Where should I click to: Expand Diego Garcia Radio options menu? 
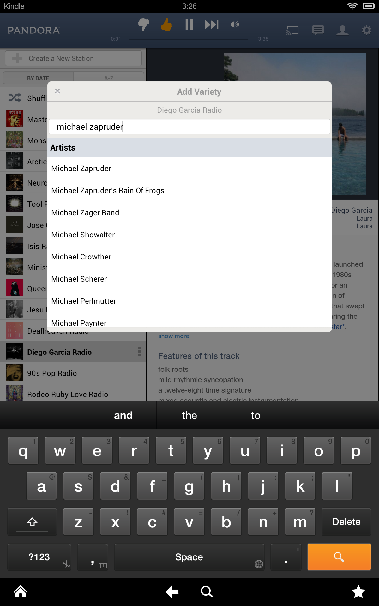coord(139,351)
